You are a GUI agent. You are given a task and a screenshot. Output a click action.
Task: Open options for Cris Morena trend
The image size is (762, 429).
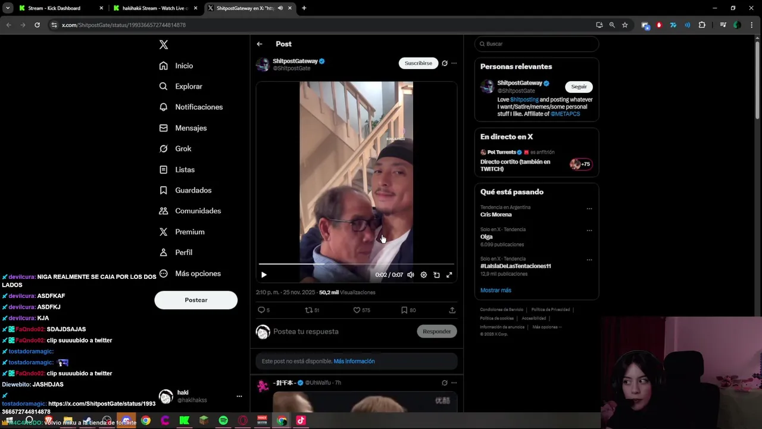pyautogui.click(x=589, y=209)
